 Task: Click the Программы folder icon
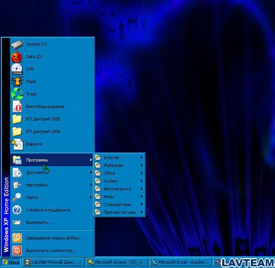coord(17,160)
